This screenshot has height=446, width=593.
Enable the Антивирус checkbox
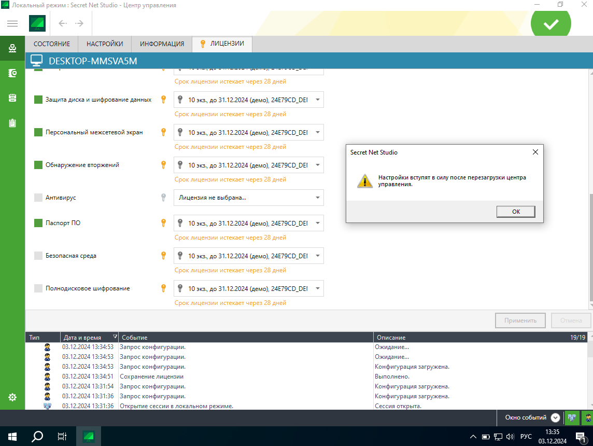click(x=38, y=198)
